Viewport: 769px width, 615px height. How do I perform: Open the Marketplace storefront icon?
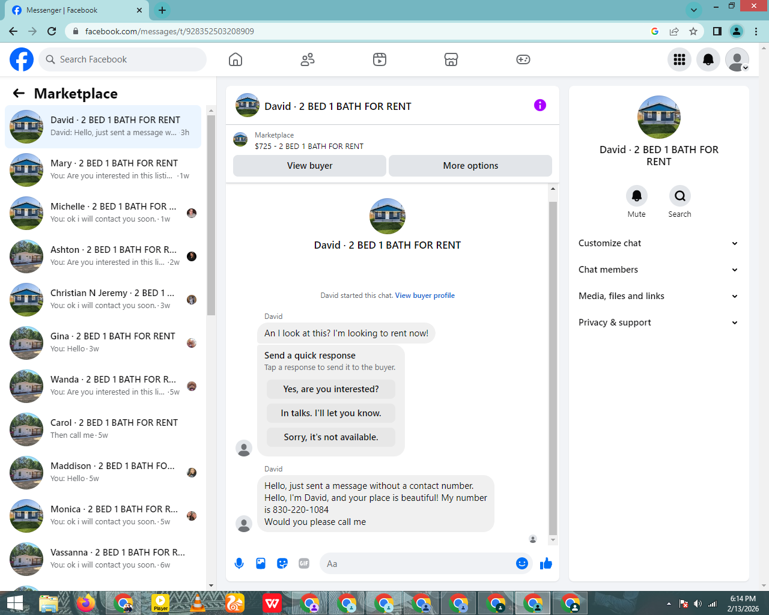point(451,59)
